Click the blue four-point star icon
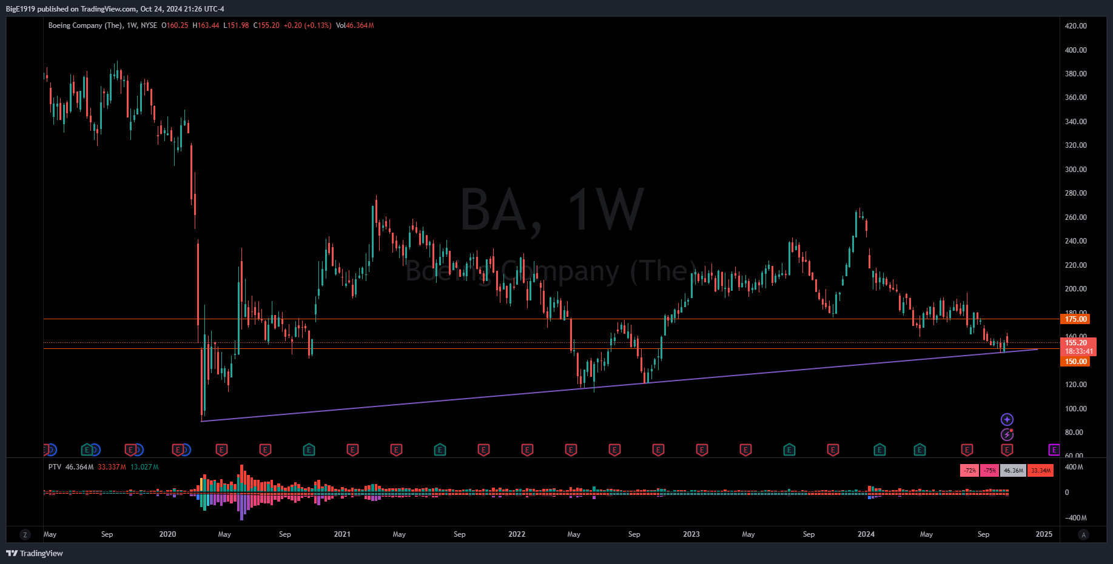Viewport: 1113px width, 564px height. point(1007,419)
